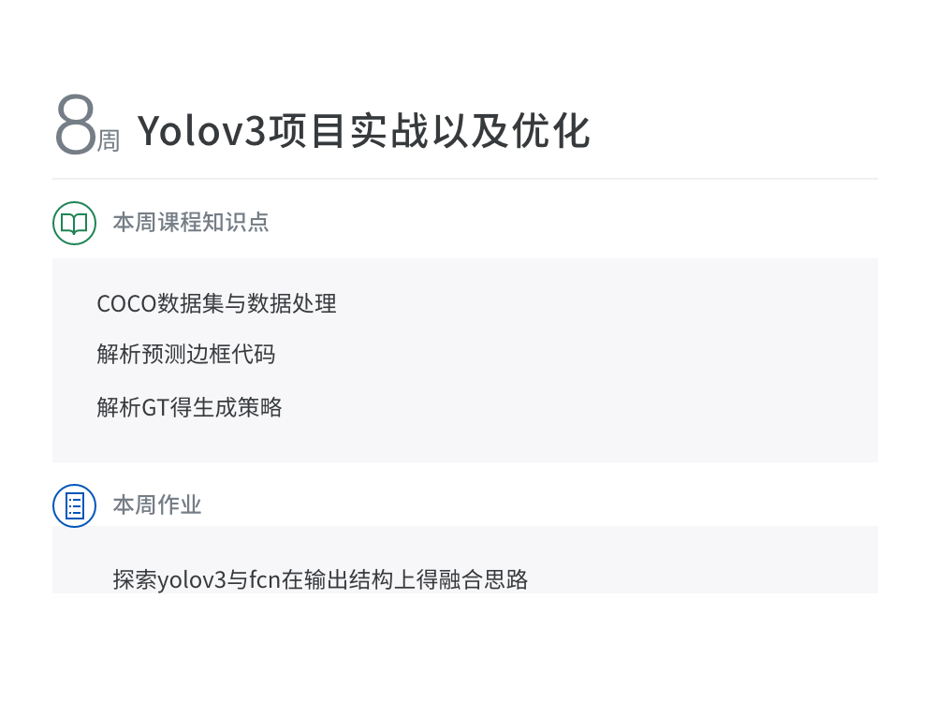Expand the 本周作业 section heading
Image resolution: width=936 pixels, height=716 pixels.
(157, 505)
